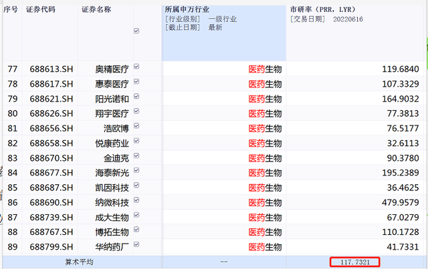The image size is (428, 269).
Task: Click the 算术平均 summary row label
Action: [79, 262]
